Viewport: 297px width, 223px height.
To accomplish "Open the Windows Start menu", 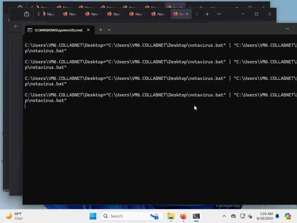I will click(93, 216).
